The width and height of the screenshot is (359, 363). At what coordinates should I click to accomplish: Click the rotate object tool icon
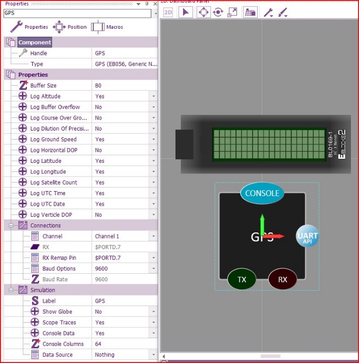218,12
